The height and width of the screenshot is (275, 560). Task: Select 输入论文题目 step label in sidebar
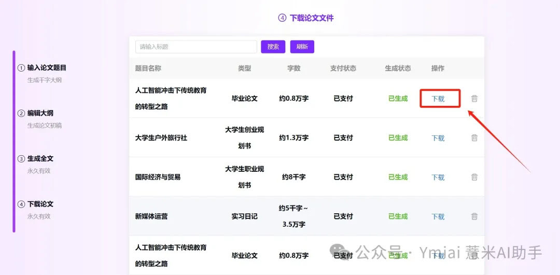(x=47, y=68)
